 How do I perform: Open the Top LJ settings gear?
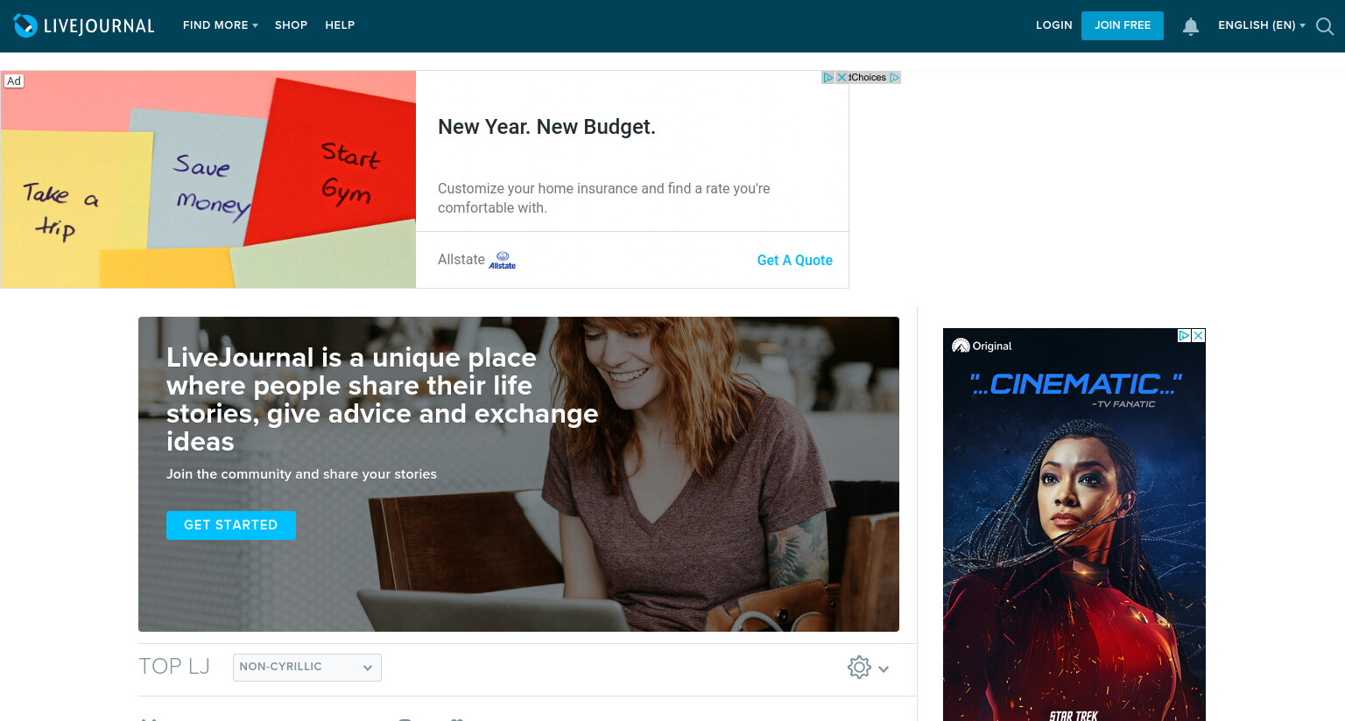click(859, 668)
